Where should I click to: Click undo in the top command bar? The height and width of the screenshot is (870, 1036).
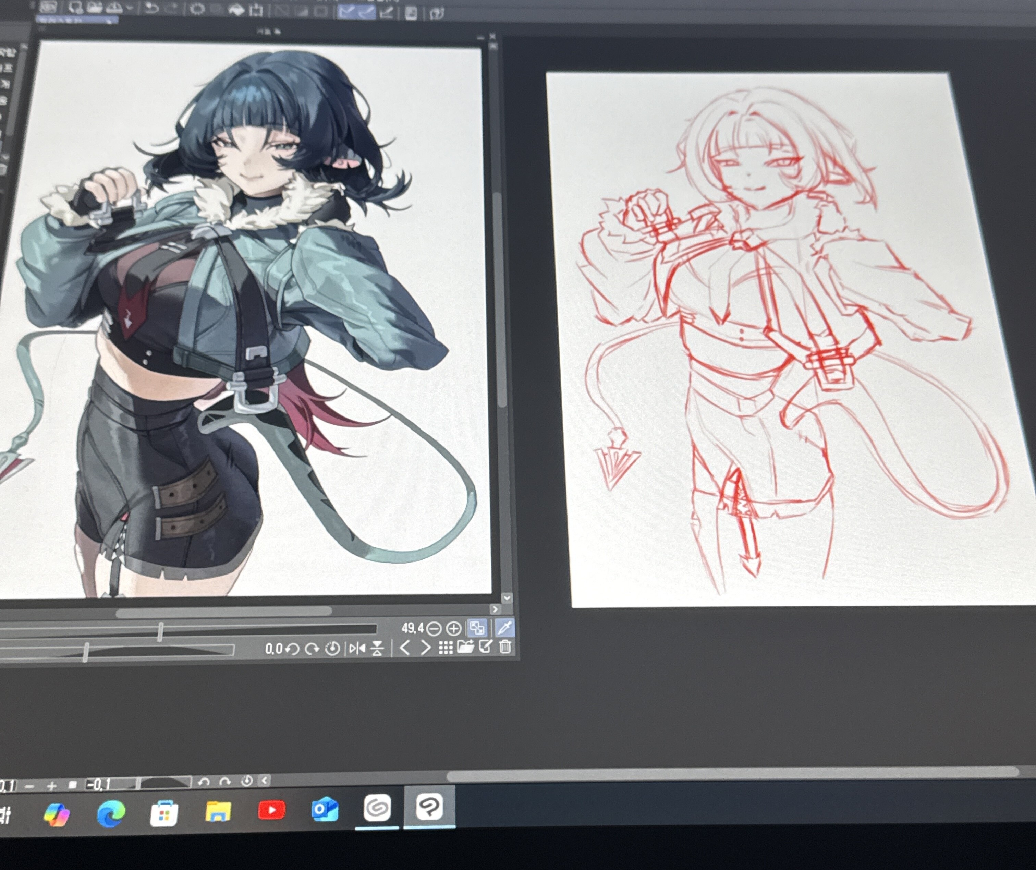[153, 8]
